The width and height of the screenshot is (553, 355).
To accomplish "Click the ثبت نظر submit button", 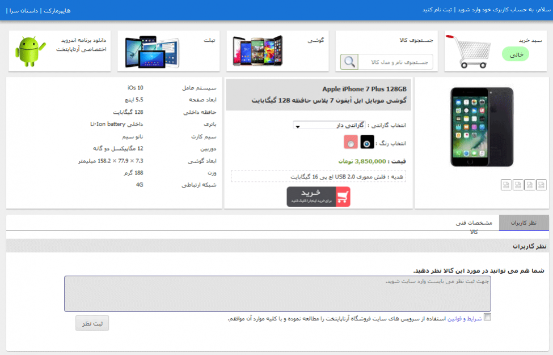I will [92, 323].
